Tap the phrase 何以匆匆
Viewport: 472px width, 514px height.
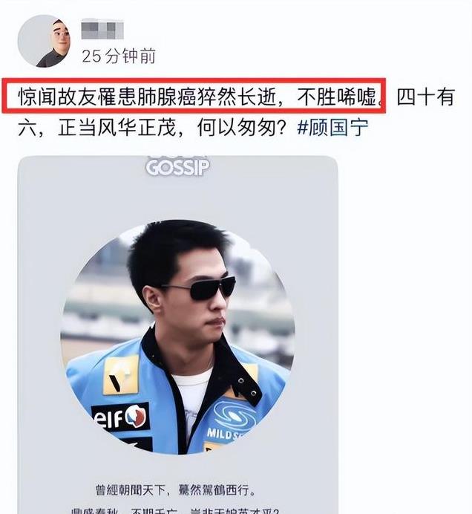237,128
